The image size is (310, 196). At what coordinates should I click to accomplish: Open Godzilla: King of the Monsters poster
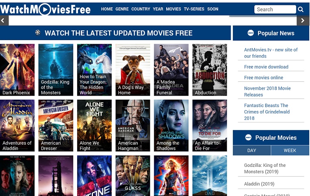coord(56,70)
